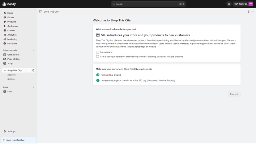Expand the Apps section chevron
Image resolution: width=256 pixels, height=144 pixels.
(34, 87)
